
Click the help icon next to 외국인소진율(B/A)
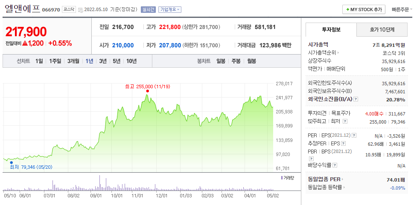pos(356,99)
